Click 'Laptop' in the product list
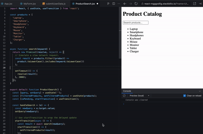 tap(134, 29)
